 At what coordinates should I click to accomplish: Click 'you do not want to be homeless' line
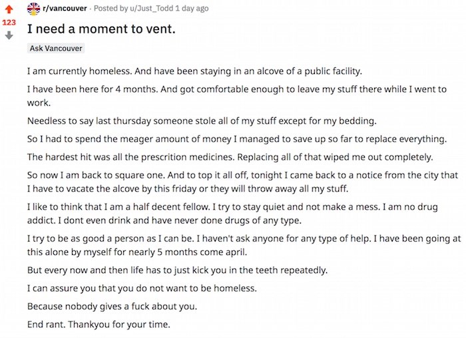142,288
